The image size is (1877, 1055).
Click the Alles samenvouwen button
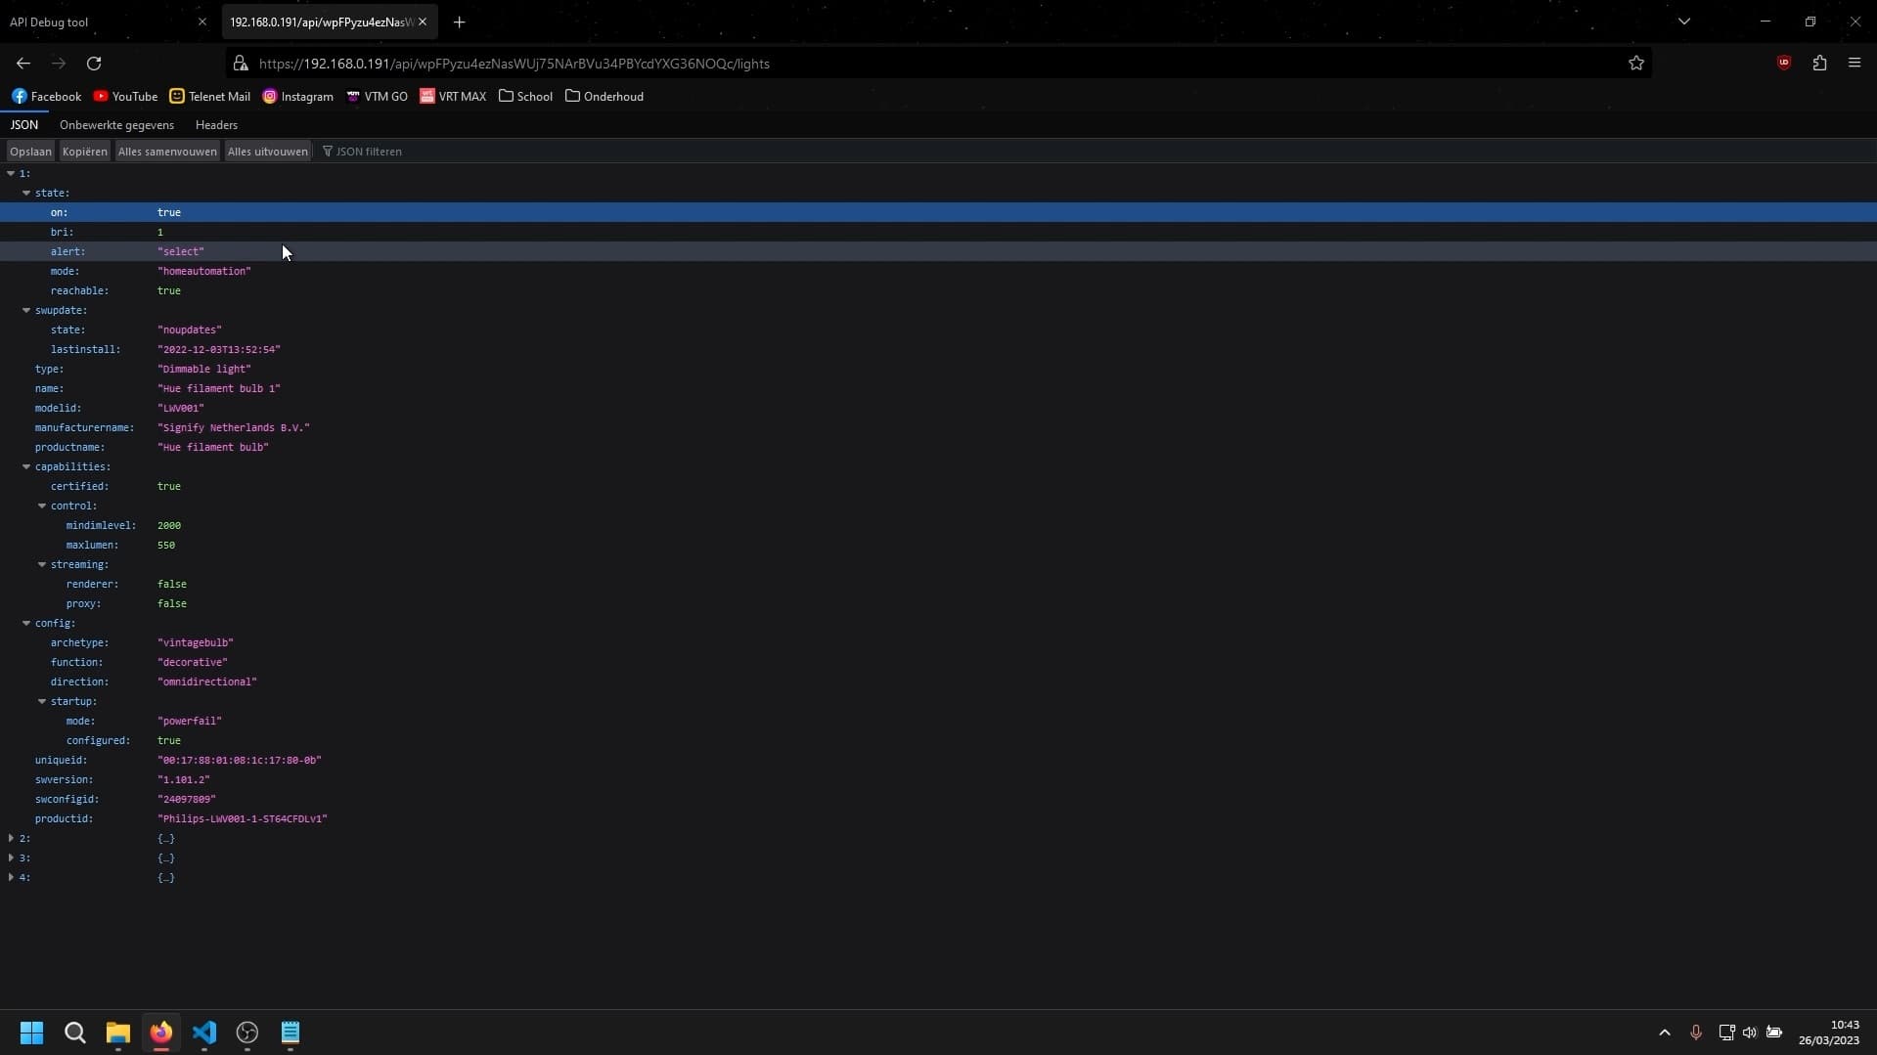tap(167, 152)
